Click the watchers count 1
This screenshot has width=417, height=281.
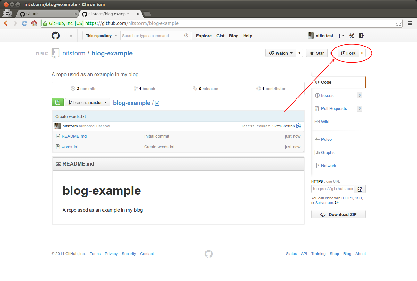click(299, 53)
